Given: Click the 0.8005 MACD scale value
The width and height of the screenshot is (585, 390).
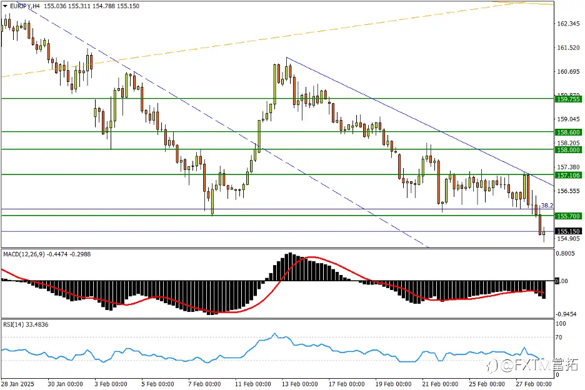Looking at the screenshot, I should (565, 253).
